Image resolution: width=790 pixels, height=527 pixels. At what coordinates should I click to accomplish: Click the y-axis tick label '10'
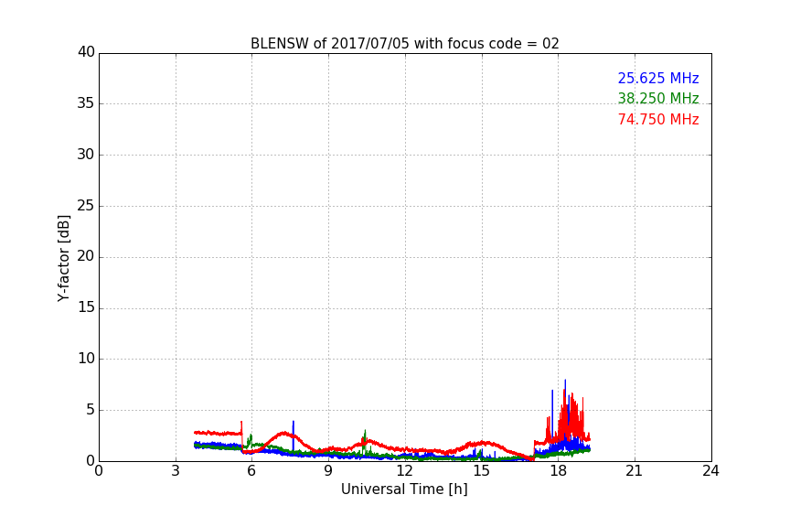point(86,359)
